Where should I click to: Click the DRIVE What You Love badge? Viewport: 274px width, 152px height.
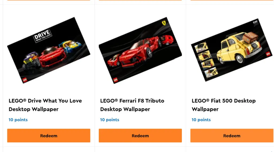[43, 36]
